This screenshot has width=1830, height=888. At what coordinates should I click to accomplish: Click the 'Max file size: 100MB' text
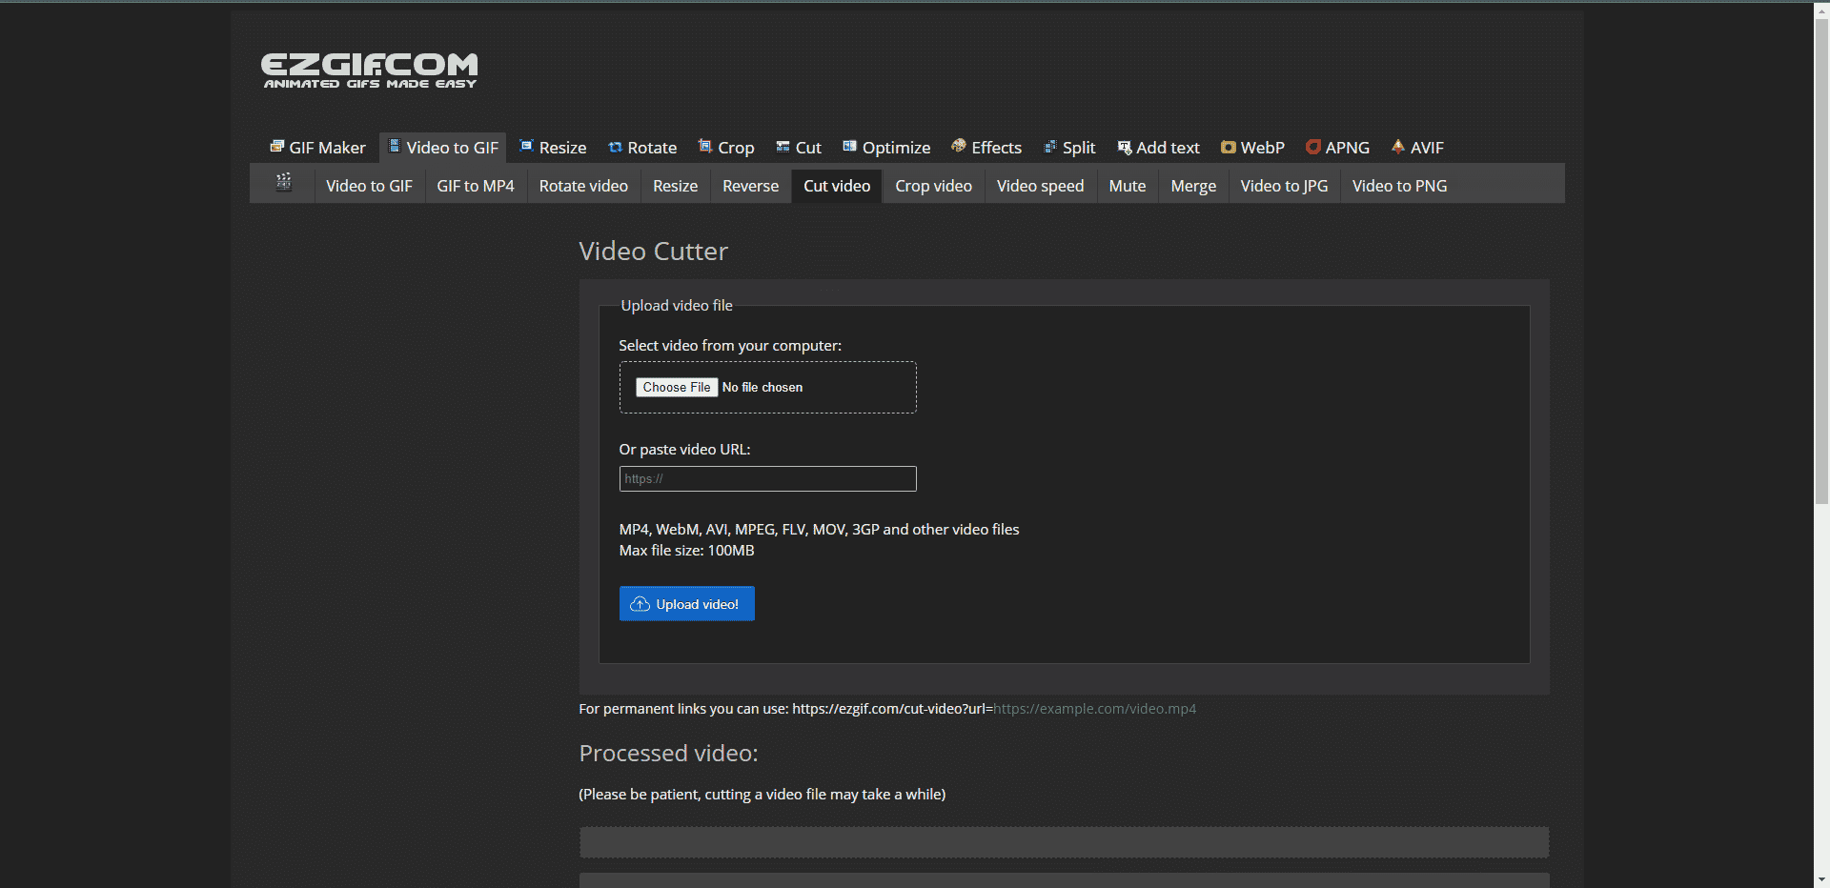coord(687,551)
